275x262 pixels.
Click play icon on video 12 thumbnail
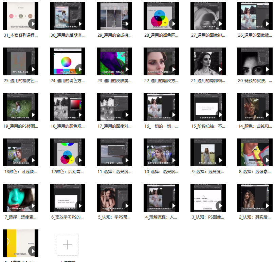click(x=80, y=160)
